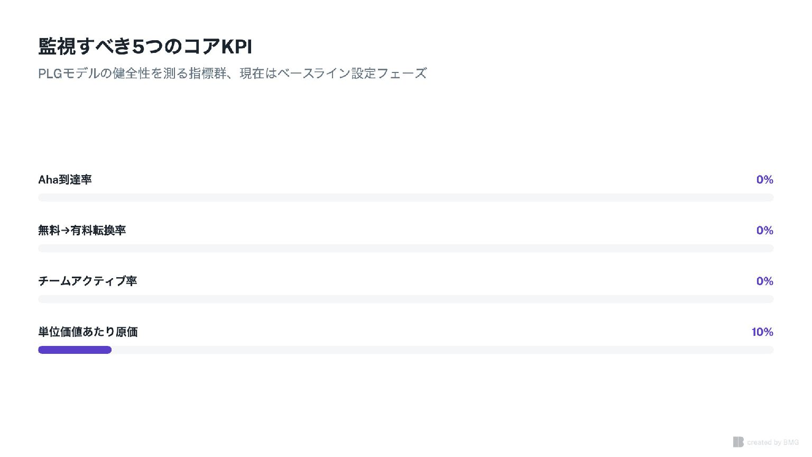Select the slide title 監視すべき5つのコアKPI
Viewport: 812px width, 457px height.
(x=145, y=47)
